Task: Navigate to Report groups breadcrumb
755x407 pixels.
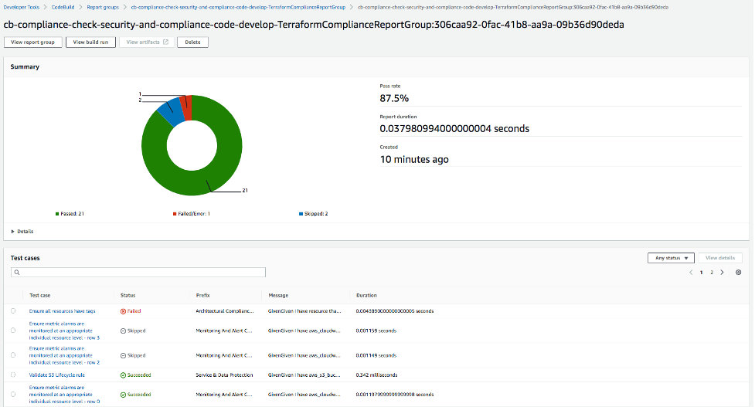Action: (x=103, y=7)
